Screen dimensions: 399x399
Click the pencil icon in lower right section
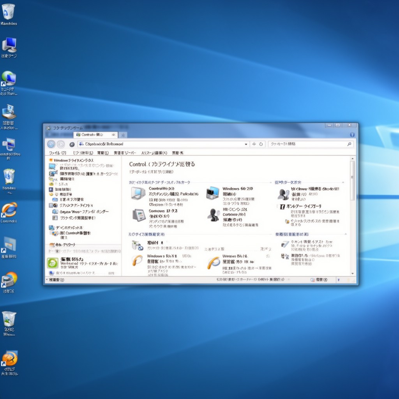[285, 244]
